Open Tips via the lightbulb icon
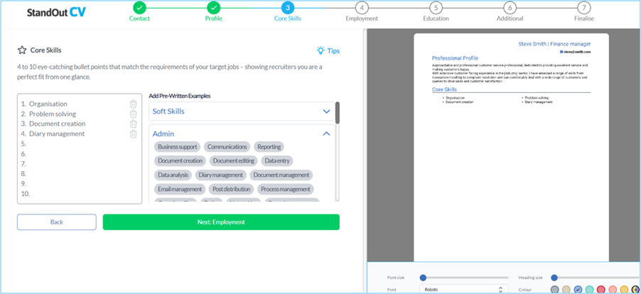 click(x=320, y=50)
